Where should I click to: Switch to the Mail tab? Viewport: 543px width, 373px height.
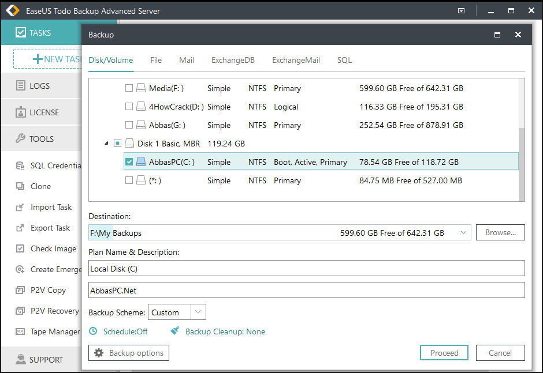187,60
